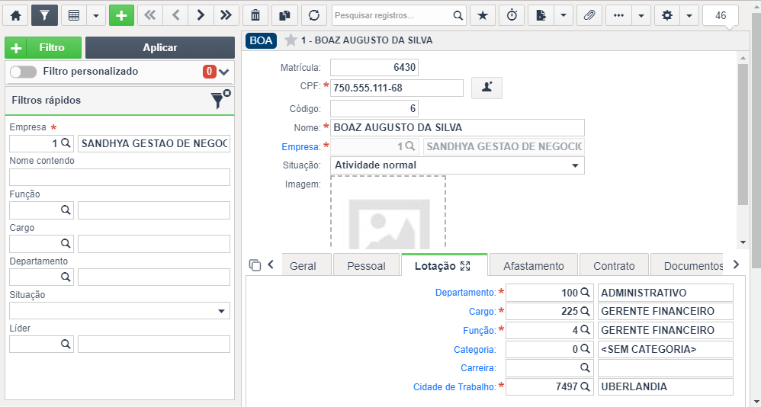Image resolution: width=761 pixels, height=407 pixels.
Task: Expand the Filtro personalizado chevron
Action: click(223, 72)
